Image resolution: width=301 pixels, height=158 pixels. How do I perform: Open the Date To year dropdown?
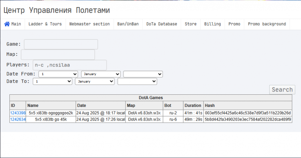(137, 81)
